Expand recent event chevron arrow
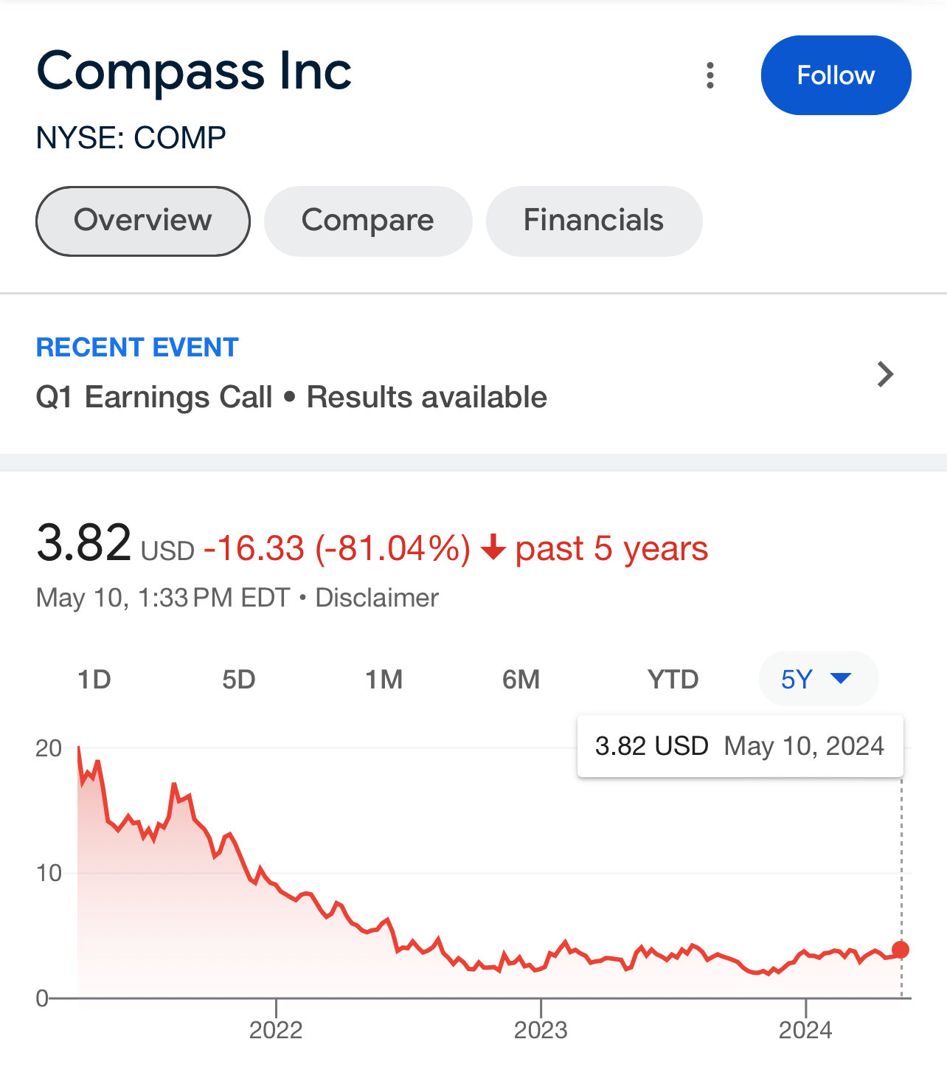The image size is (947, 1070). [x=885, y=374]
